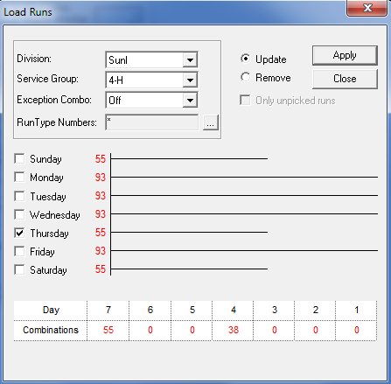Screen dimensions: 391x384
Task: Uncheck the Thursday checkbox
Action: coord(19,233)
